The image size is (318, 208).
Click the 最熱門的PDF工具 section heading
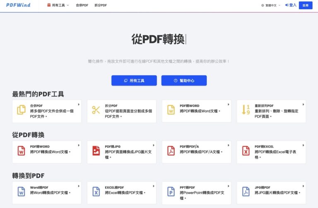pyautogui.click(x=38, y=94)
